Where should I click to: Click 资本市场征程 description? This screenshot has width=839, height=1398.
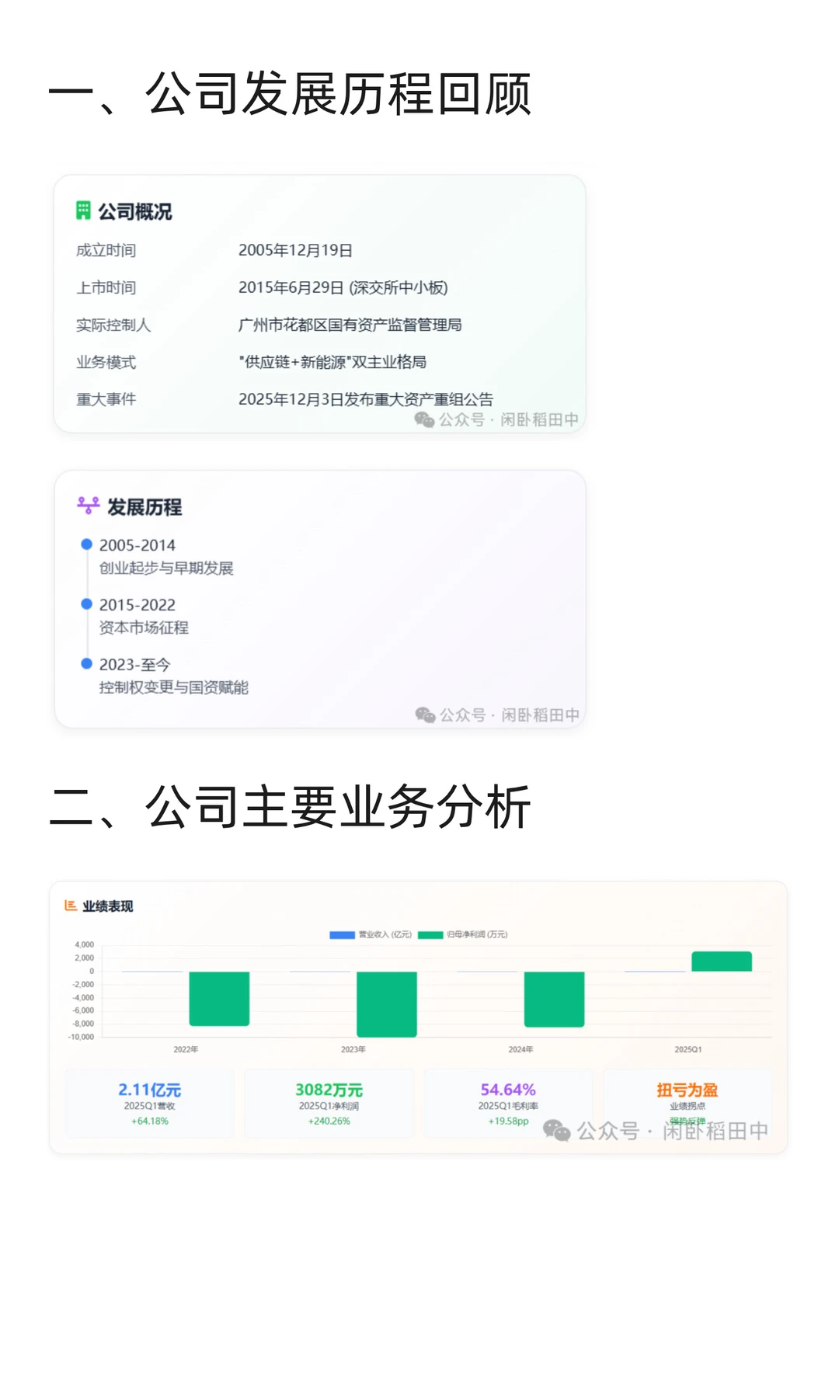click(144, 628)
